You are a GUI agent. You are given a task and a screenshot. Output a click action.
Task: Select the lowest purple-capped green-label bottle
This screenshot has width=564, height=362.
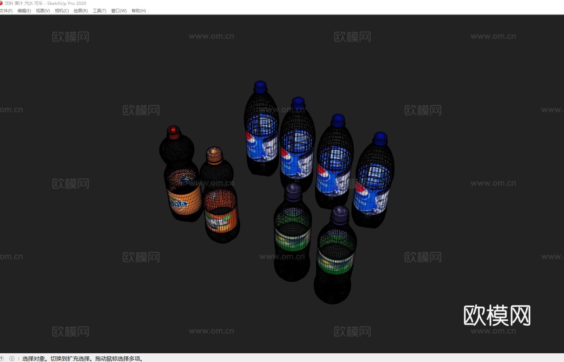click(x=335, y=255)
